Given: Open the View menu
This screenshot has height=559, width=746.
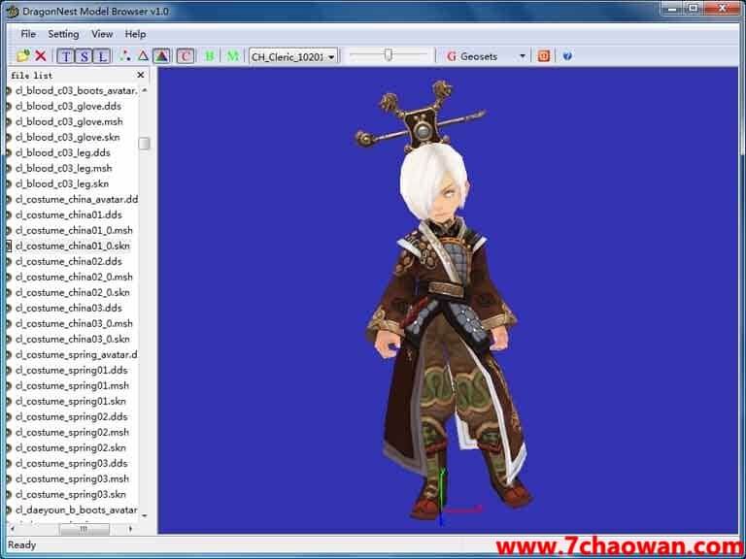Looking at the screenshot, I should [x=102, y=34].
